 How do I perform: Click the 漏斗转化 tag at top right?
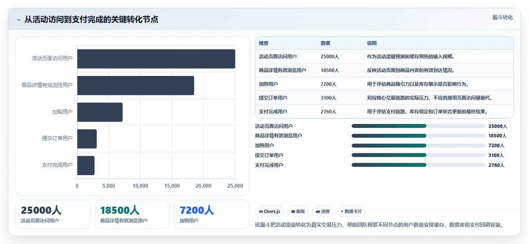tap(502, 17)
